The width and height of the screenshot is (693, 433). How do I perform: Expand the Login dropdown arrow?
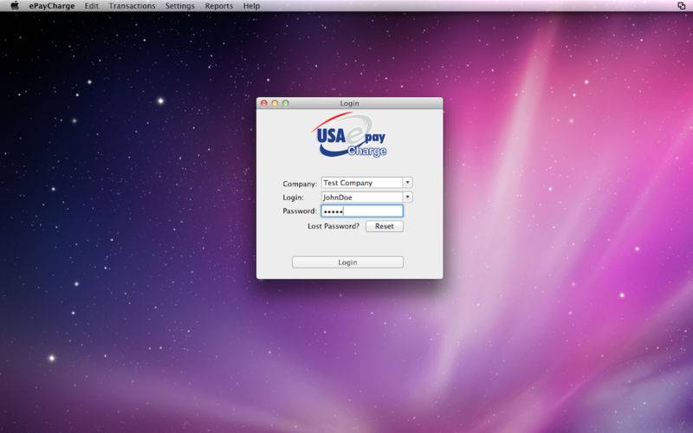[x=407, y=197]
